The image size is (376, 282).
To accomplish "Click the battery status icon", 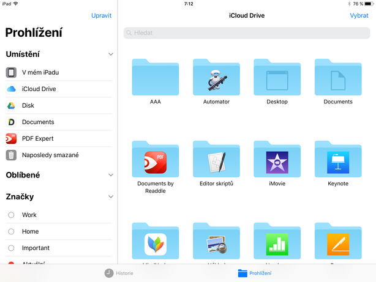I will point(369,4).
